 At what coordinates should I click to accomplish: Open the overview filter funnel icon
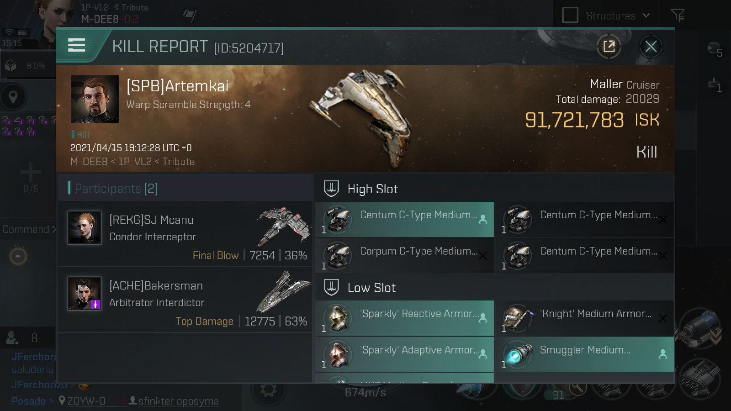pyautogui.click(x=678, y=16)
